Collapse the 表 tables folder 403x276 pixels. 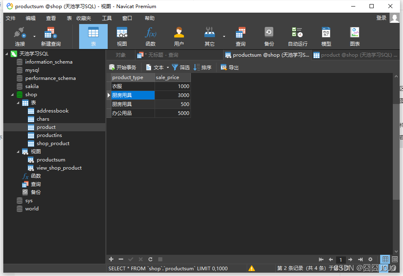(18, 103)
